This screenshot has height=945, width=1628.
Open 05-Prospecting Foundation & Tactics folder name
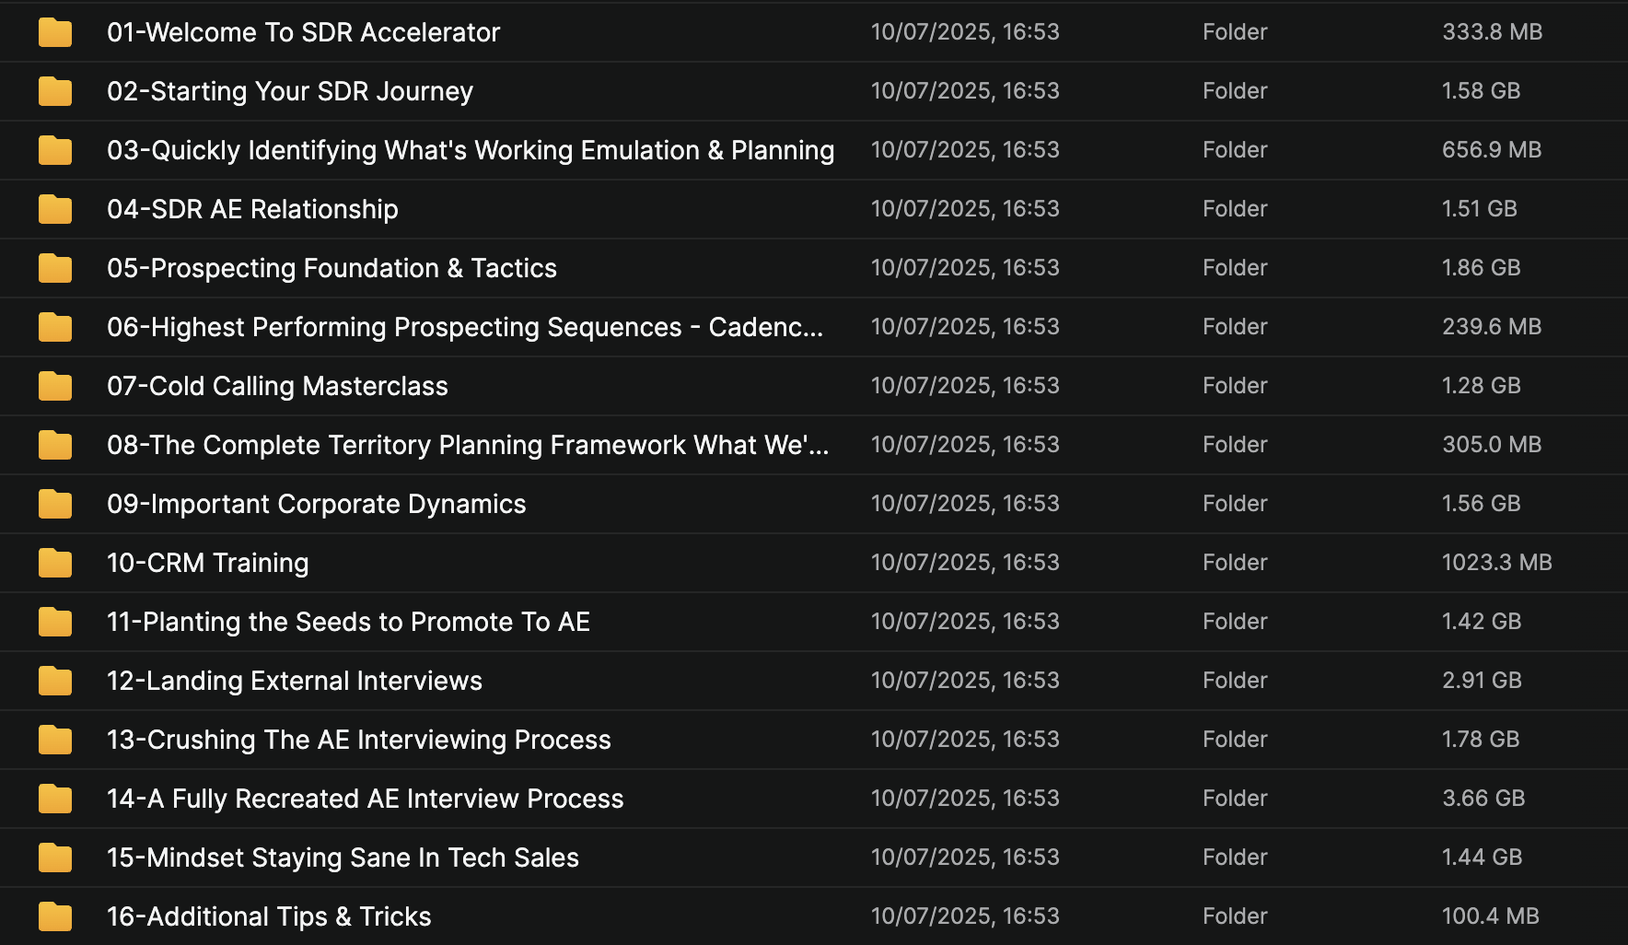(x=331, y=268)
